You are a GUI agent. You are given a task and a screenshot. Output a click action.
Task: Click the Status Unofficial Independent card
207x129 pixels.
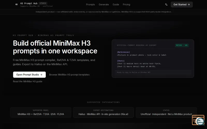pyautogui.click(x=166, y=112)
